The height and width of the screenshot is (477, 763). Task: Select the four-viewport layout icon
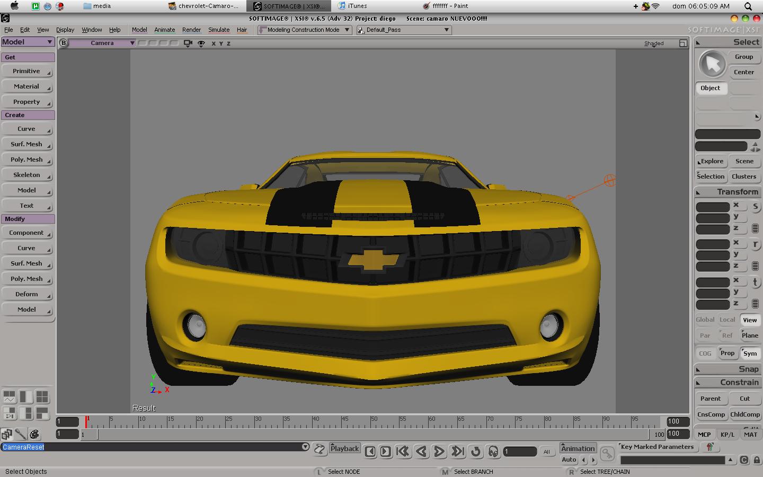[x=42, y=396]
